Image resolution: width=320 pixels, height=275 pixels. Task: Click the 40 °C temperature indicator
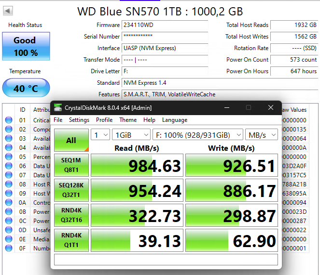(x=26, y=88)
